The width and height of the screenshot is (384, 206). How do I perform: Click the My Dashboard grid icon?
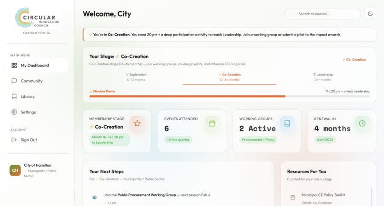[14, 66]
